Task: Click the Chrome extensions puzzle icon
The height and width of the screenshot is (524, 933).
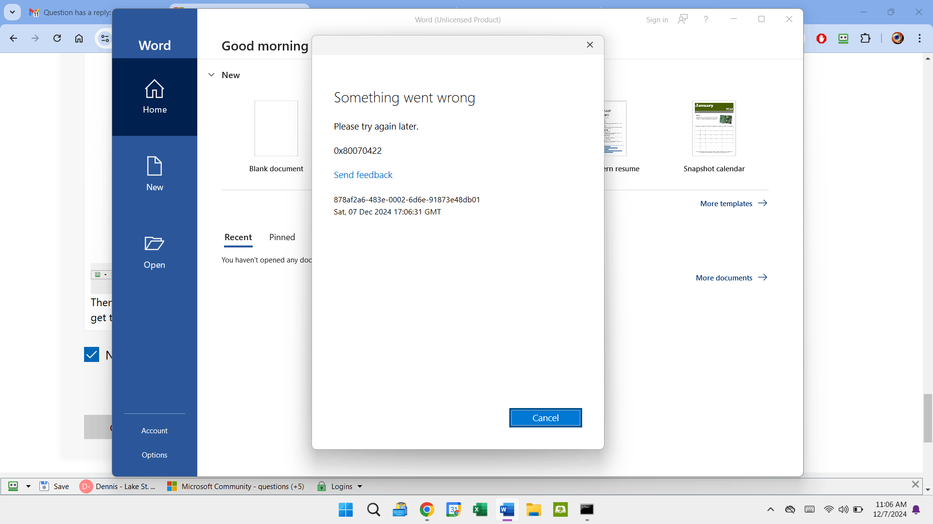Action: (x=865, y=38)
